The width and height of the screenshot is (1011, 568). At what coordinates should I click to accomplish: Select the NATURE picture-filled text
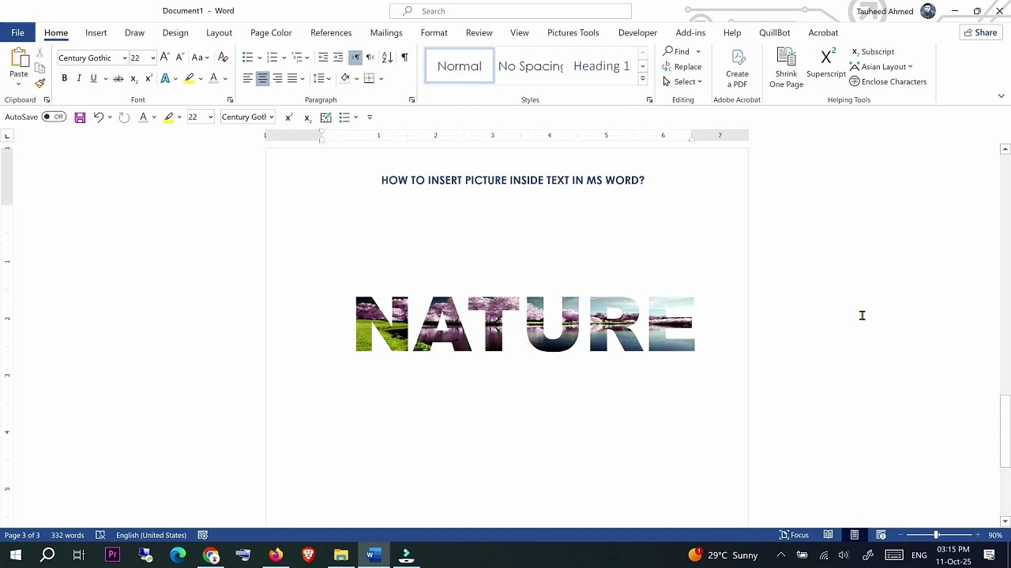pos(525,324)
